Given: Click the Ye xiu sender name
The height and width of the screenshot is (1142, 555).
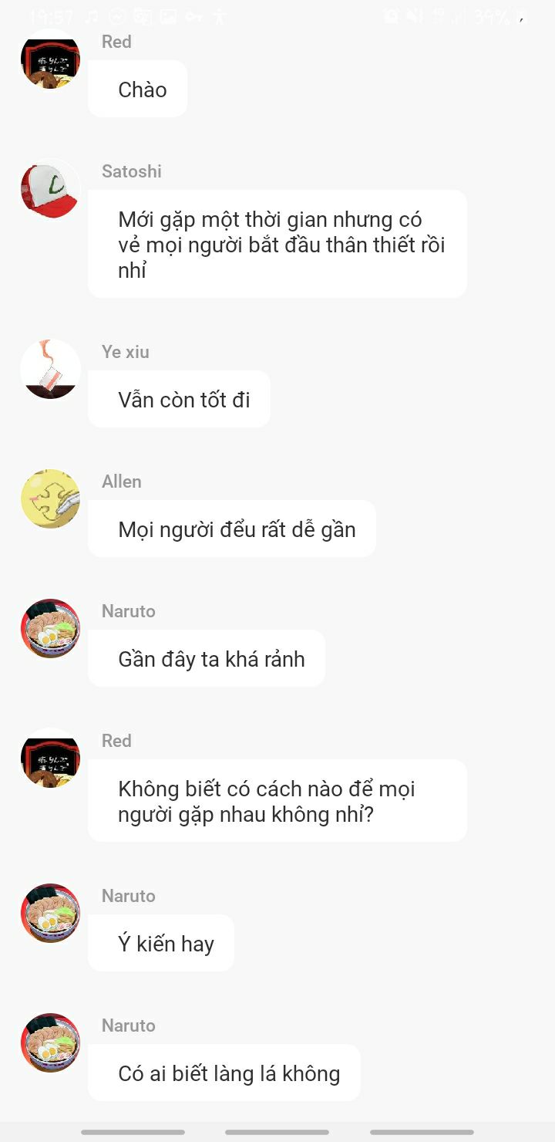Looking at the screenshot, I should 126,352.
